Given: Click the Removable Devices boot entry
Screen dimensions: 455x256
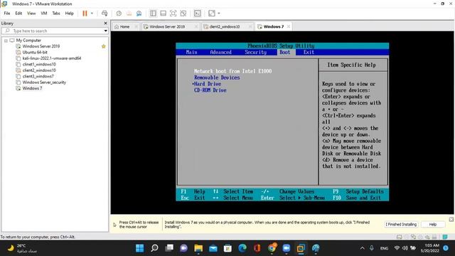Looking at the screenshot, I should point(217,78).
